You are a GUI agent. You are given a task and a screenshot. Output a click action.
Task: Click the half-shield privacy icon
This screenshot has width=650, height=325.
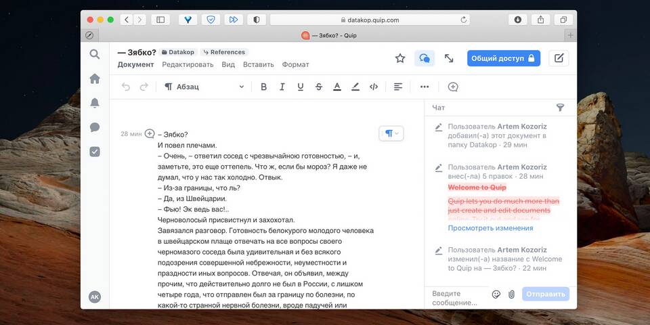coord(257,20)
